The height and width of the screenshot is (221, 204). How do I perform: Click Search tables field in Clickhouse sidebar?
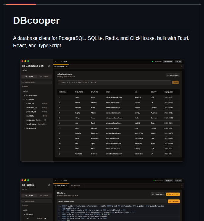(x=36, y=82)
